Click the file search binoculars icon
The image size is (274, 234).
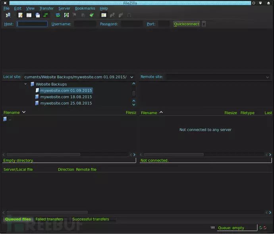pos(129,15)
